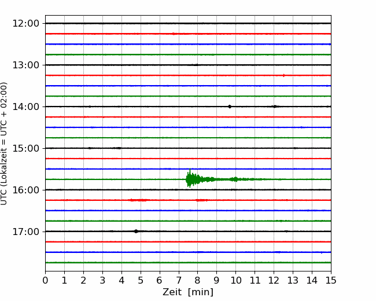
Task: Click the x-axis tick label 15
Action: [x=331, y=280]
